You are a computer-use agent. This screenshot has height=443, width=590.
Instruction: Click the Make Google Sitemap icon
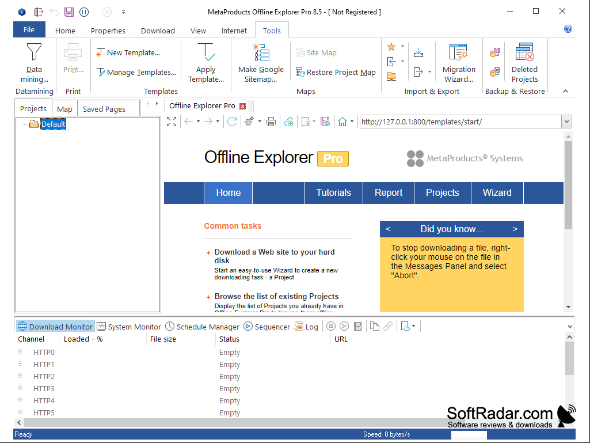261,53
